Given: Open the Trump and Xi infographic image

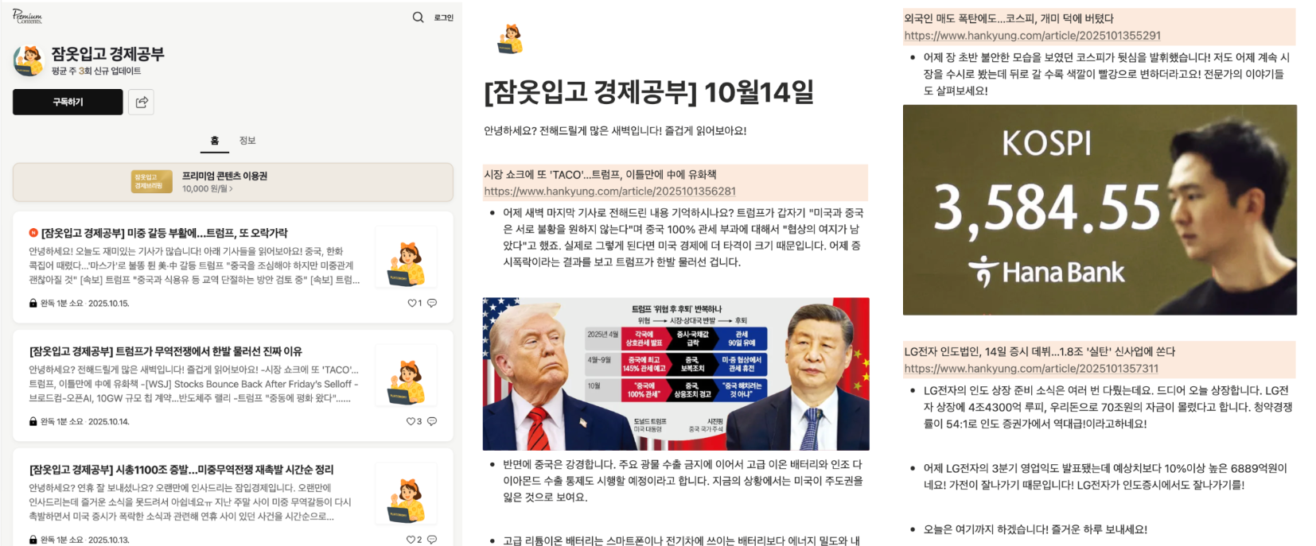Looking at the screenshot, I should coord(676,374).
